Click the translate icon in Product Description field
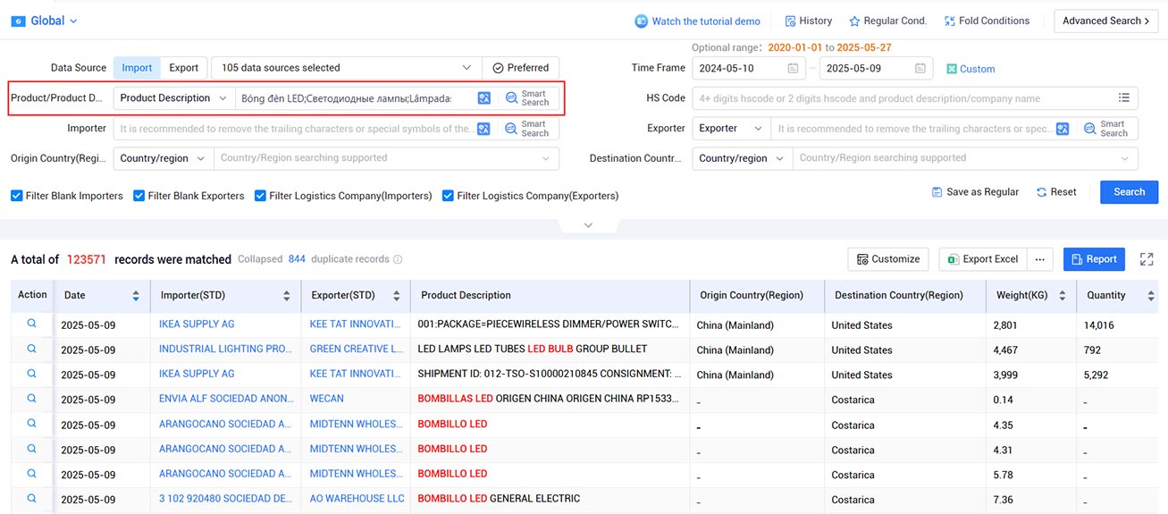This screenshot has height=514, width=1168. tap(483, 98)
